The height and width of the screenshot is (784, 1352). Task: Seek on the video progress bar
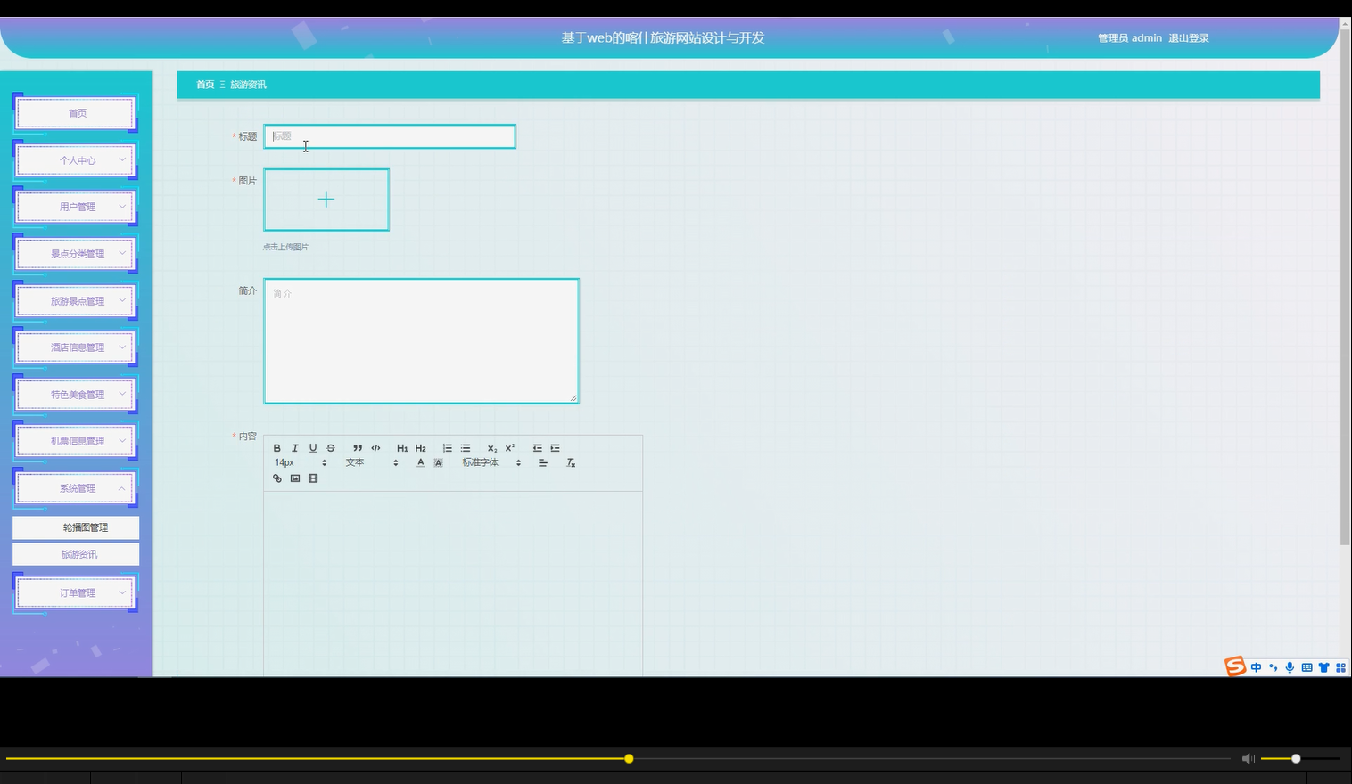pos(618,759)
